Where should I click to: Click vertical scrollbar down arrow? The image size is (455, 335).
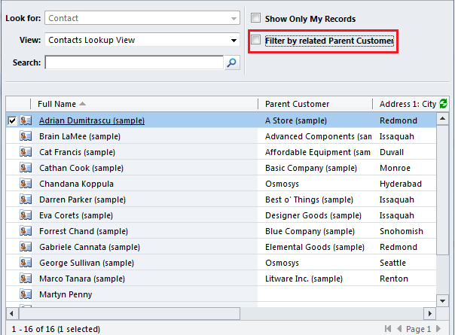[442, 301]
